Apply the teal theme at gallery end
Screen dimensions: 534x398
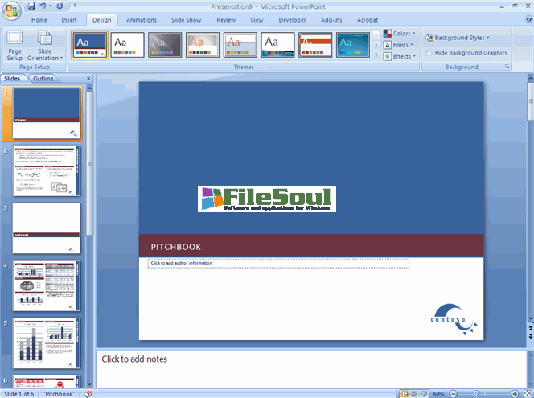click(x=352, y=45)
